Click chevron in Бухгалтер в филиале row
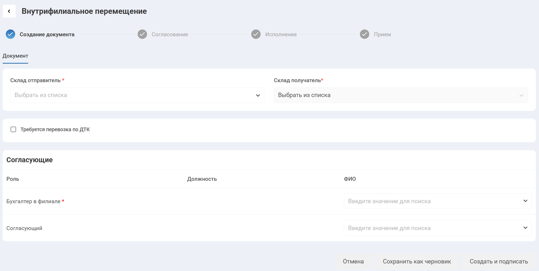Image resolution: width=539 pixels, height=271 pixels. tap(525, 201)
